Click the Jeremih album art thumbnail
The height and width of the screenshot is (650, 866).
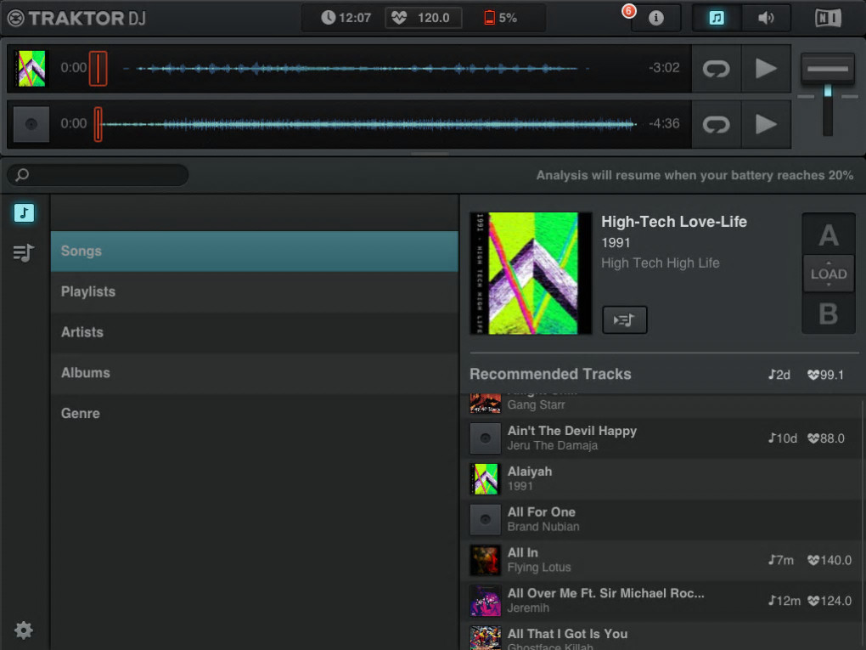[x=486, y=601]
